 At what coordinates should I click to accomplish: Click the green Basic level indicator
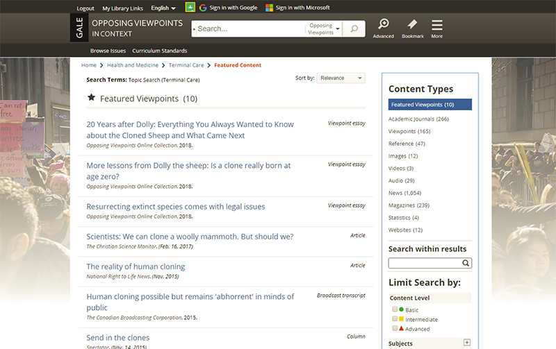(x=402, y=309)
